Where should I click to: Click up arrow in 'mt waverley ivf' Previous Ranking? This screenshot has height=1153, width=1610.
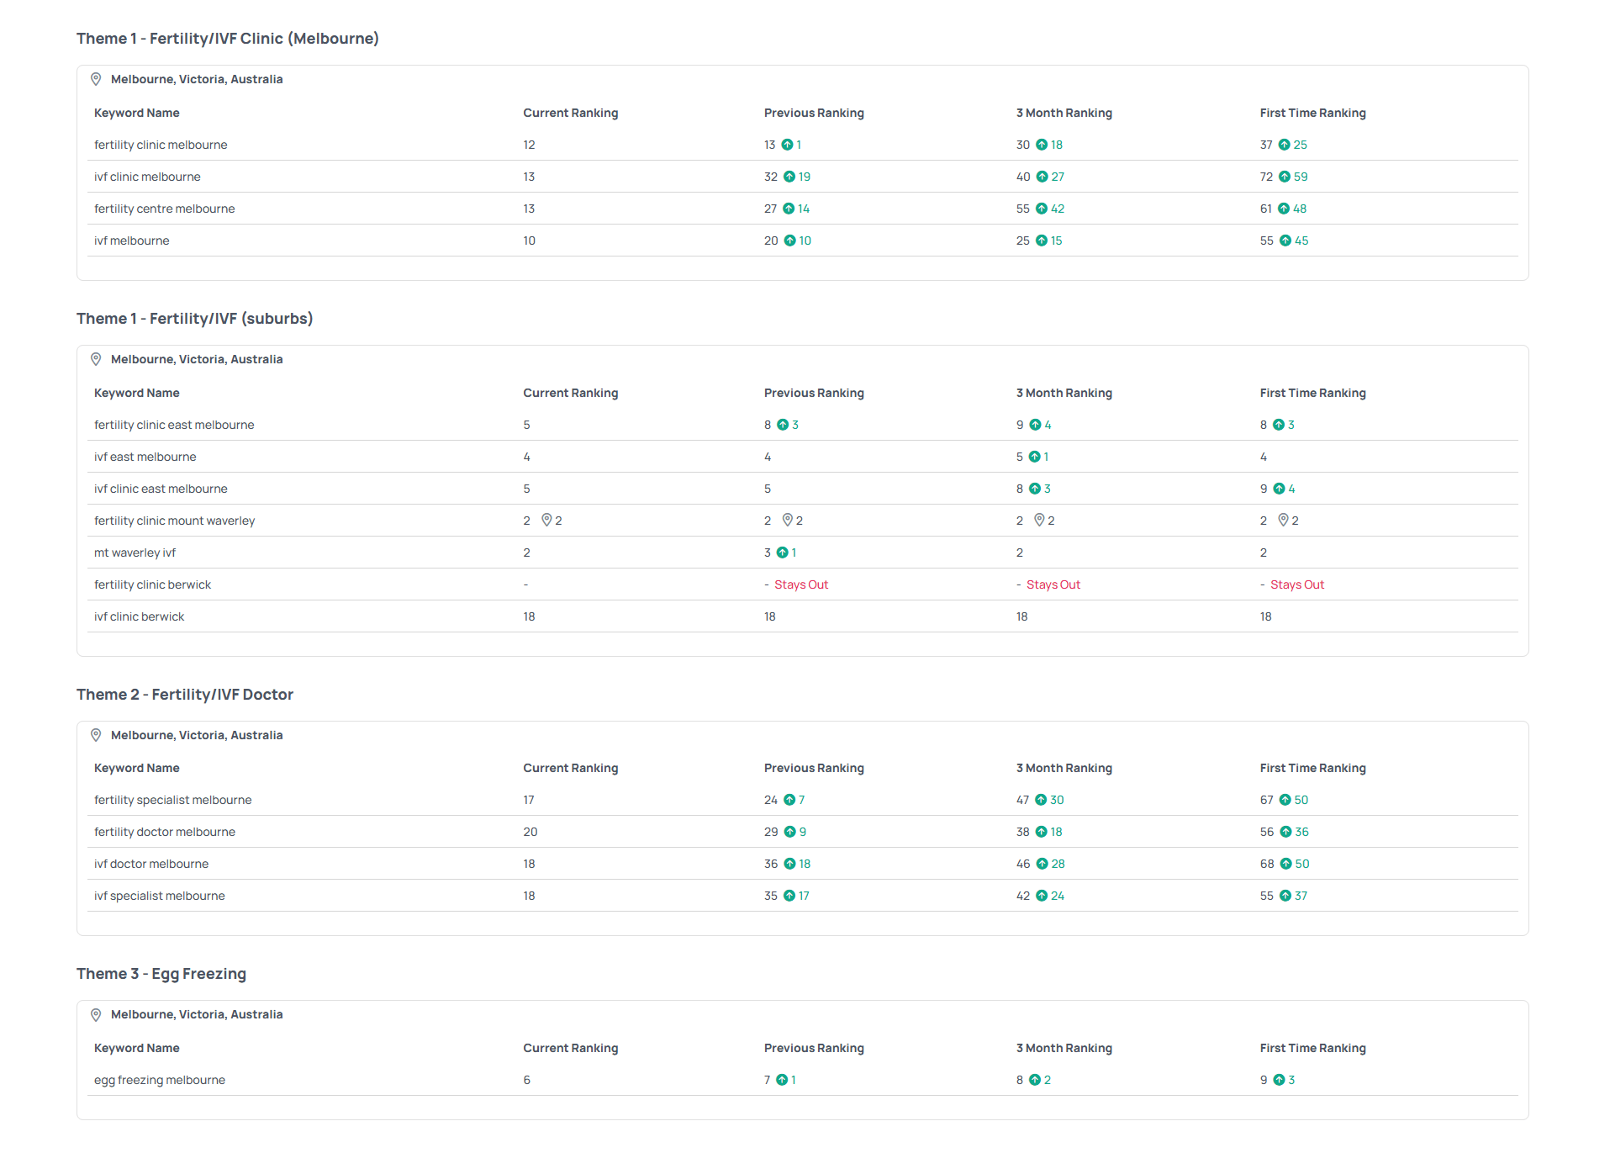tap(782, 553)
